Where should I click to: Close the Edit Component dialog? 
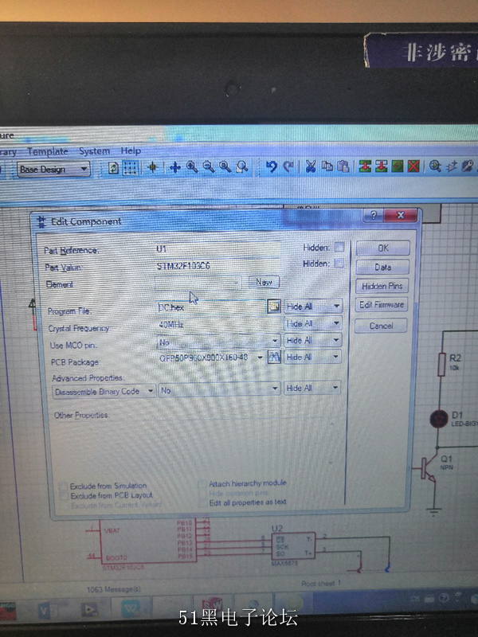click(401, 215)
